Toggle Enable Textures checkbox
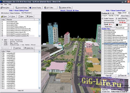The height and width of the screenshot is (93, 130). (102, 18)
